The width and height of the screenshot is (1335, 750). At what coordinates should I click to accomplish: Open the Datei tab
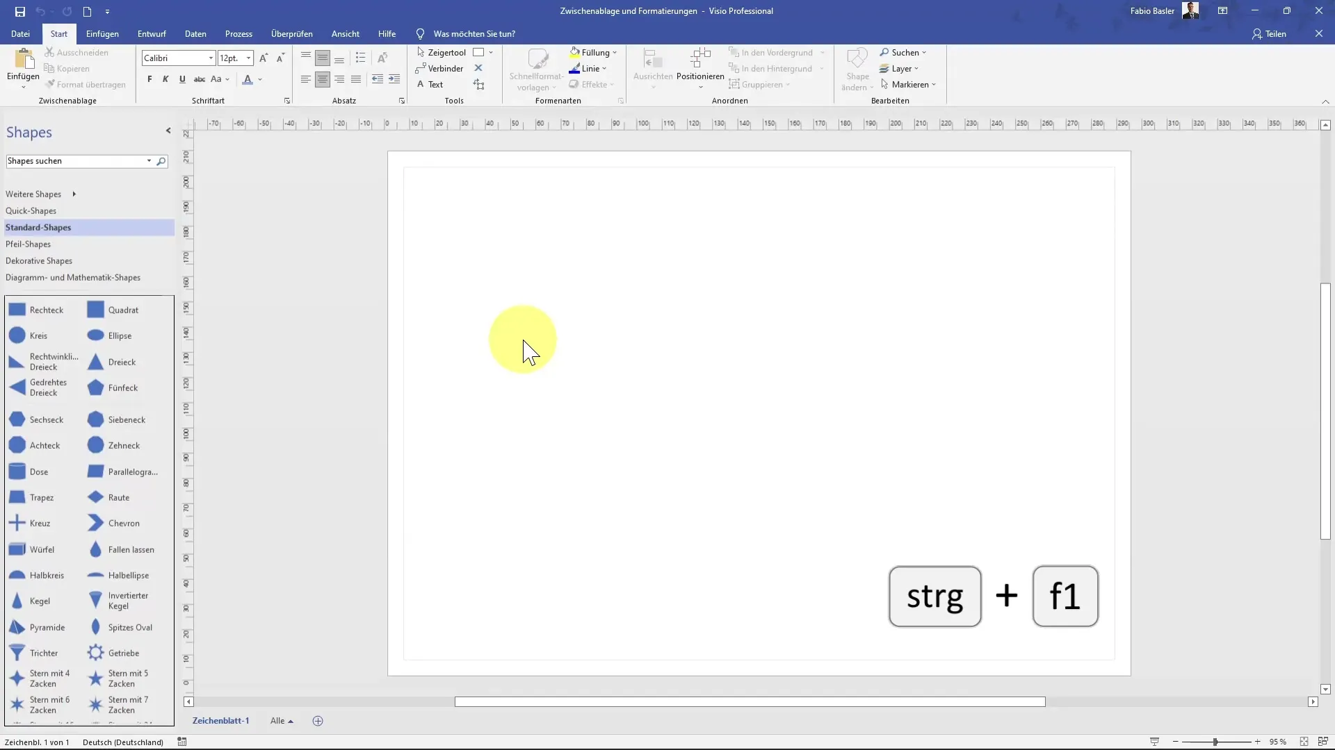20,34
